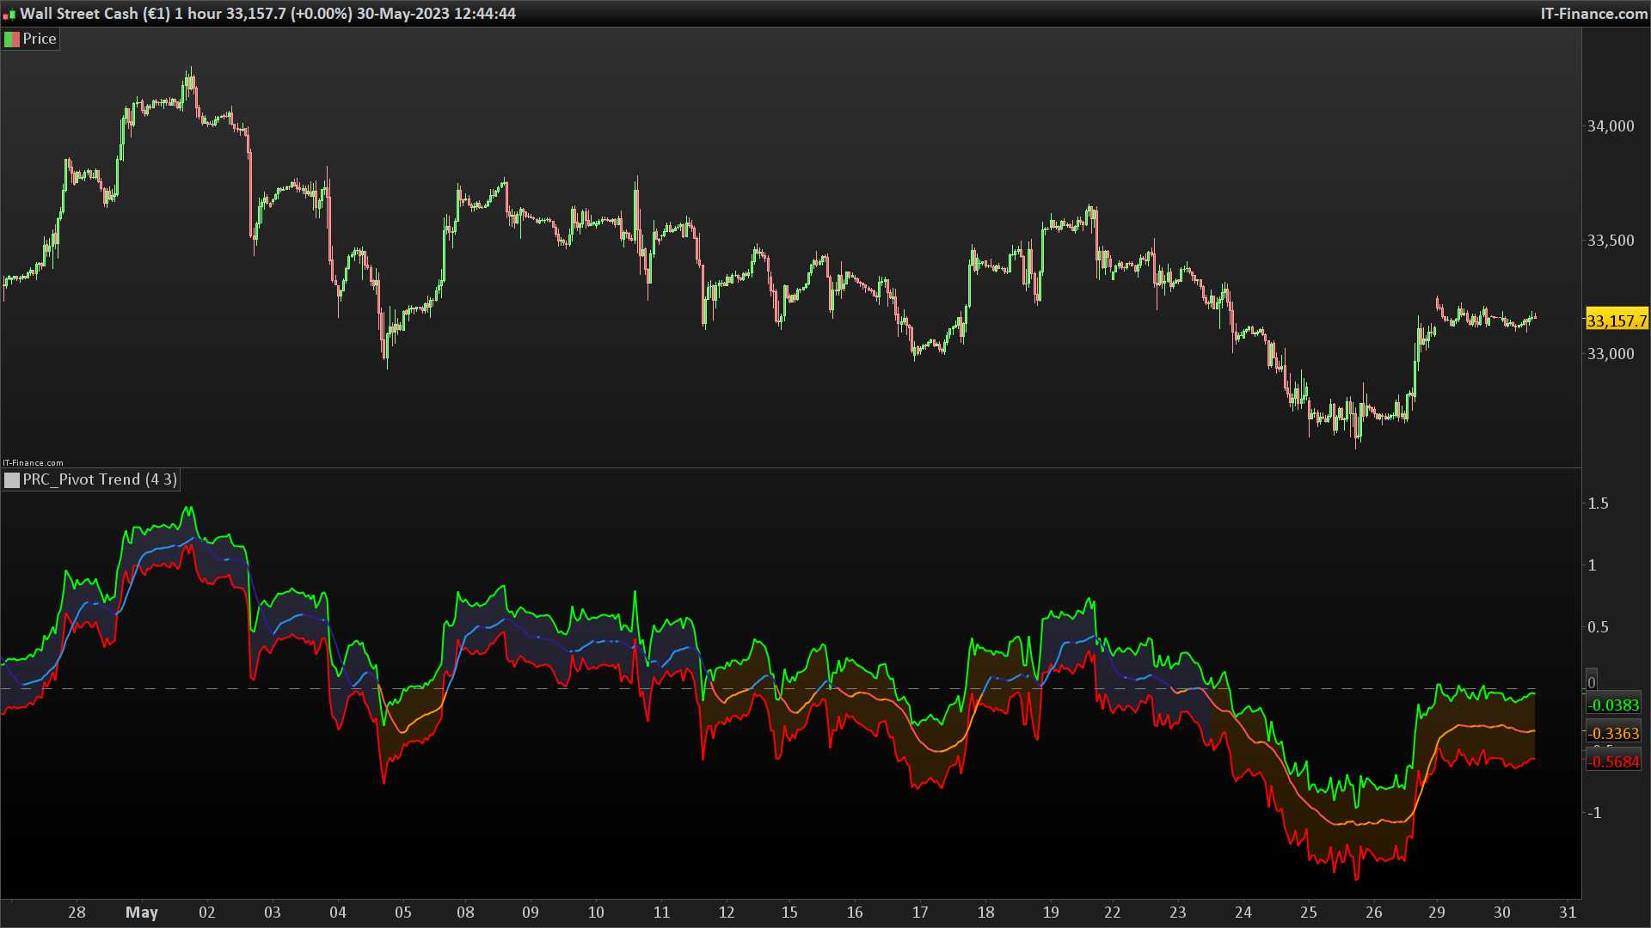Click the red -0.5684 value tag
Image resolution: width=1651 pixels, height=928 pixels.
[x=1613, y=762]
